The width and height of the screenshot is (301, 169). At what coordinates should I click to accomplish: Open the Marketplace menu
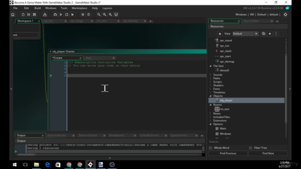point(79,8)
